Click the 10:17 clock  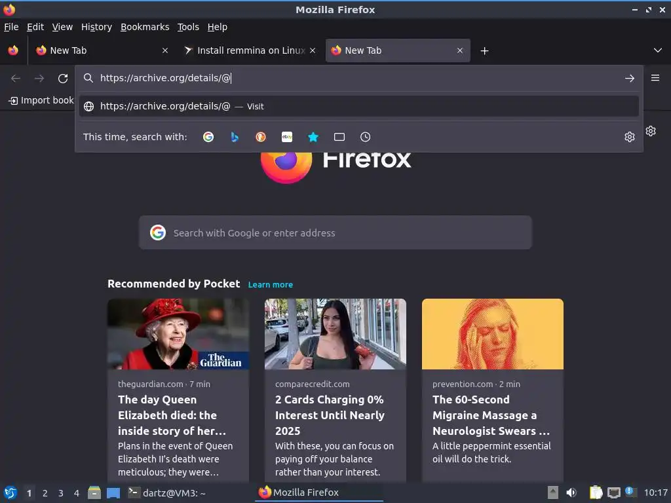click(x=655, y=493)
